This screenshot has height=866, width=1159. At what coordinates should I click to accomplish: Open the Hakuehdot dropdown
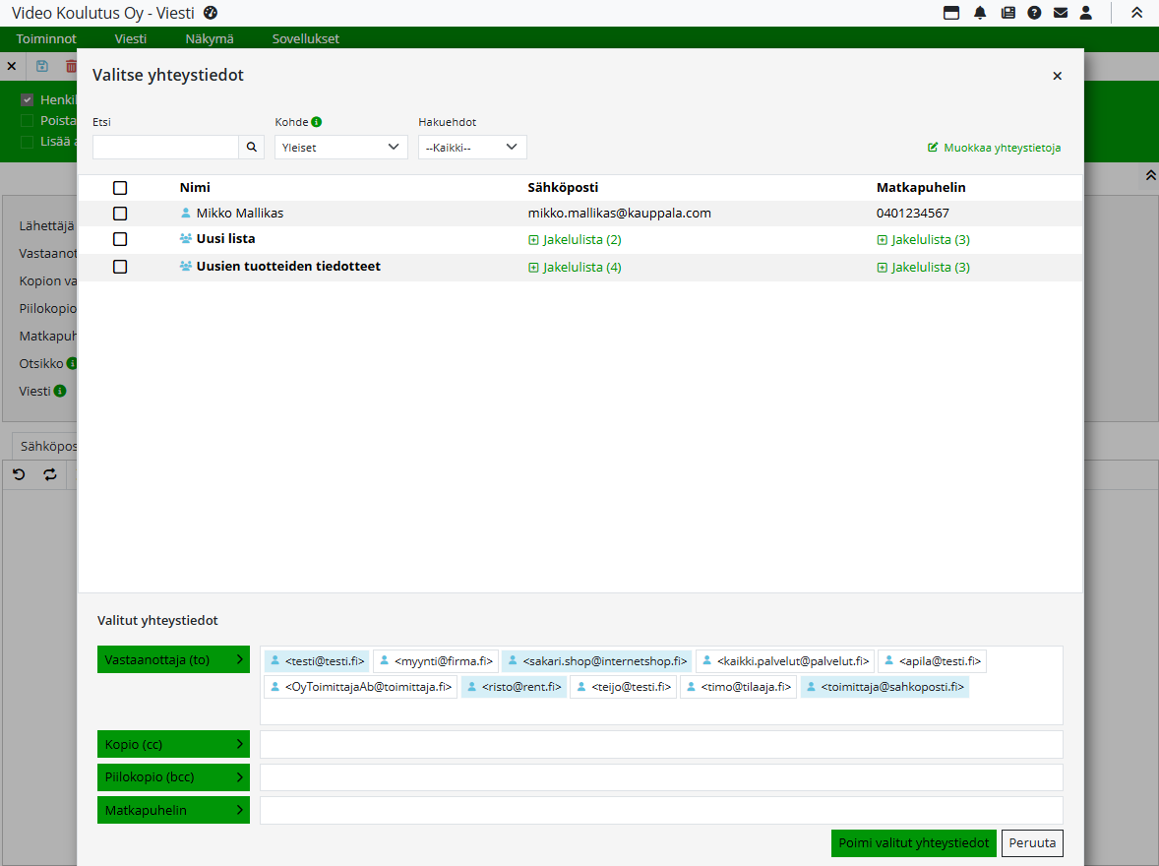coord(472,147)
